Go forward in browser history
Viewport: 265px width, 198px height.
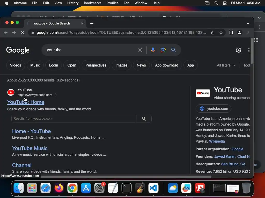point(14,32)
